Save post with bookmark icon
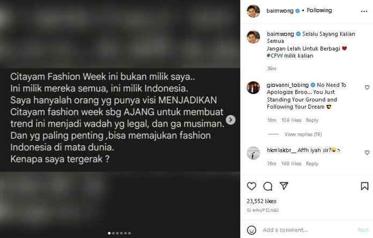Viewport: 373px width, 238px height. (364, 186)
